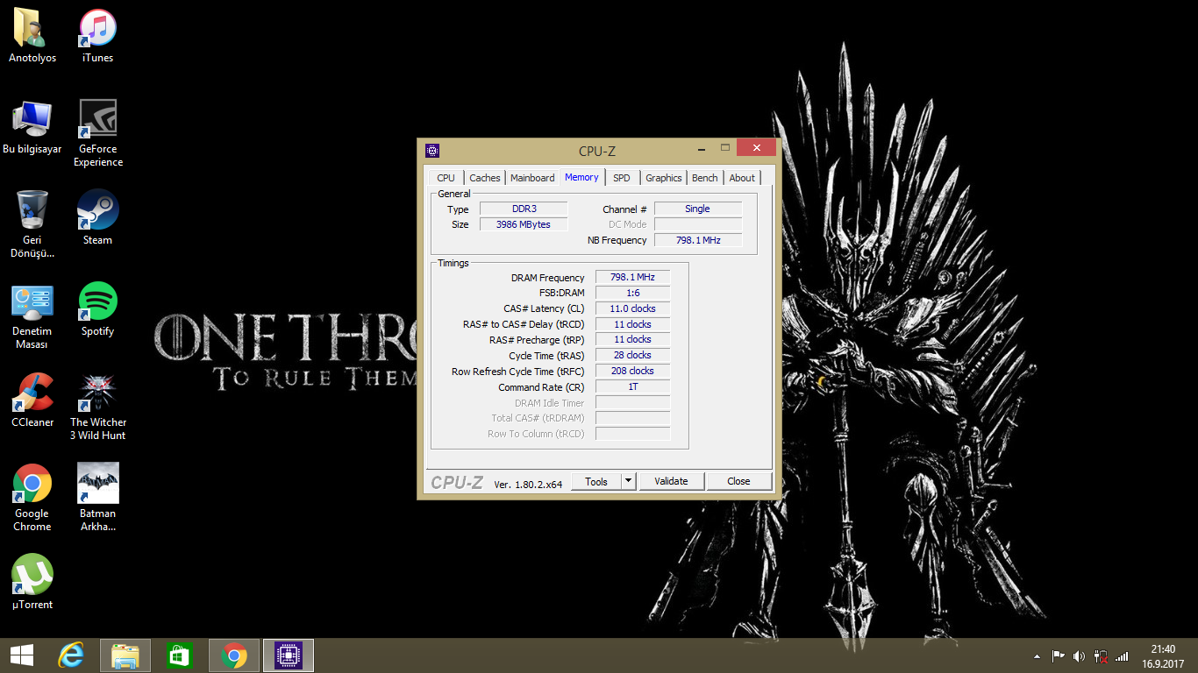Viewport: 1198px width, 673px height.
Task: Open Internet Explorer from the taskbar
Action: pyautogui.click(x=71, y=655)
